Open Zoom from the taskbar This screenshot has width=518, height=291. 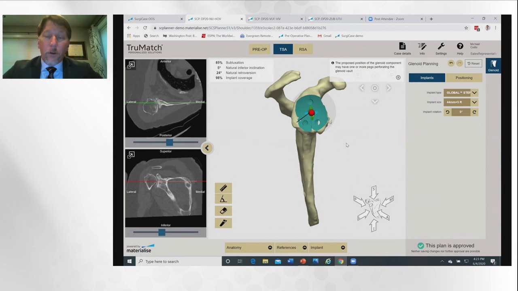tap(353, 261)
